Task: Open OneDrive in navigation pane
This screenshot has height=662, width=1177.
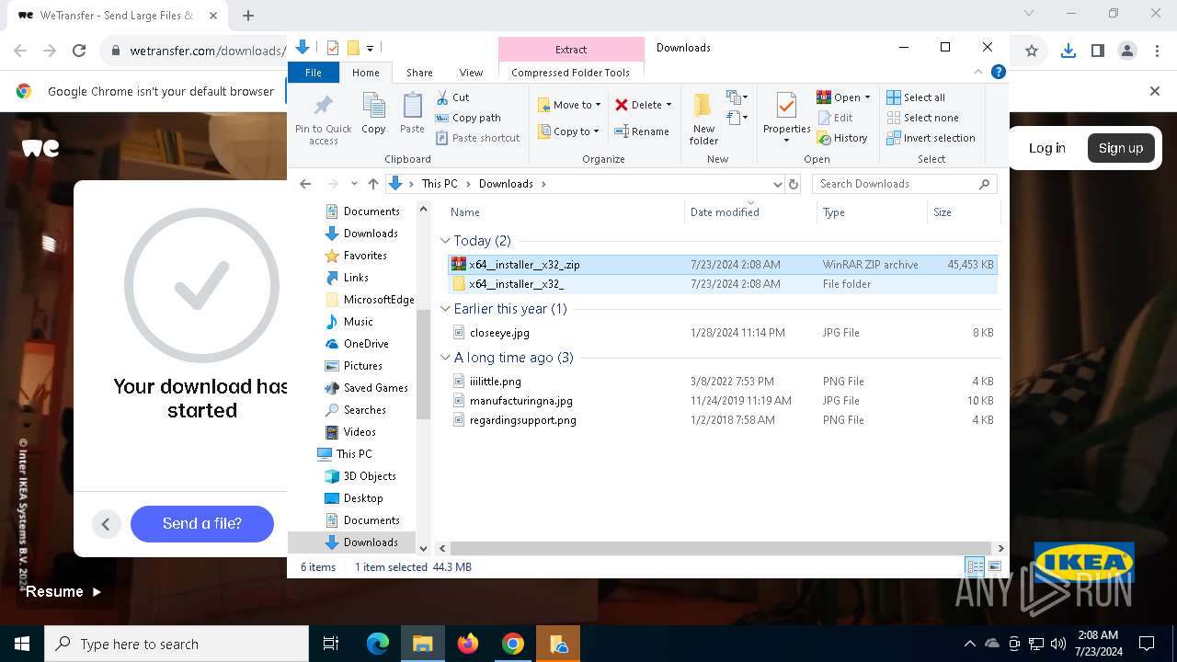Action: (x=366, y=344)
